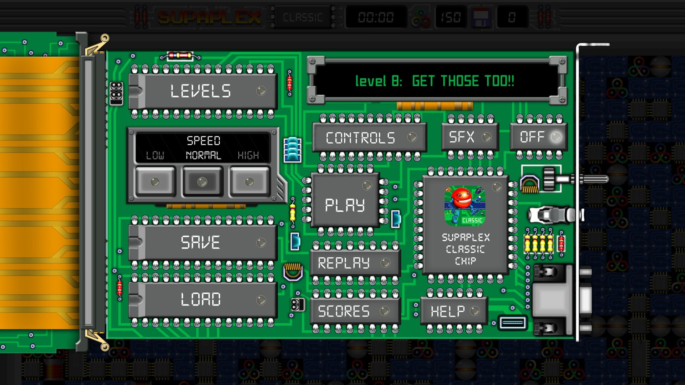Screen dimensions: 685x385
Task: Select the NORMAL speed push button
Action: [x=202, y=182]
